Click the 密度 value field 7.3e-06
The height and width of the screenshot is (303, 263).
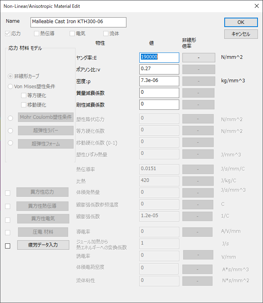tap(159, 81)
